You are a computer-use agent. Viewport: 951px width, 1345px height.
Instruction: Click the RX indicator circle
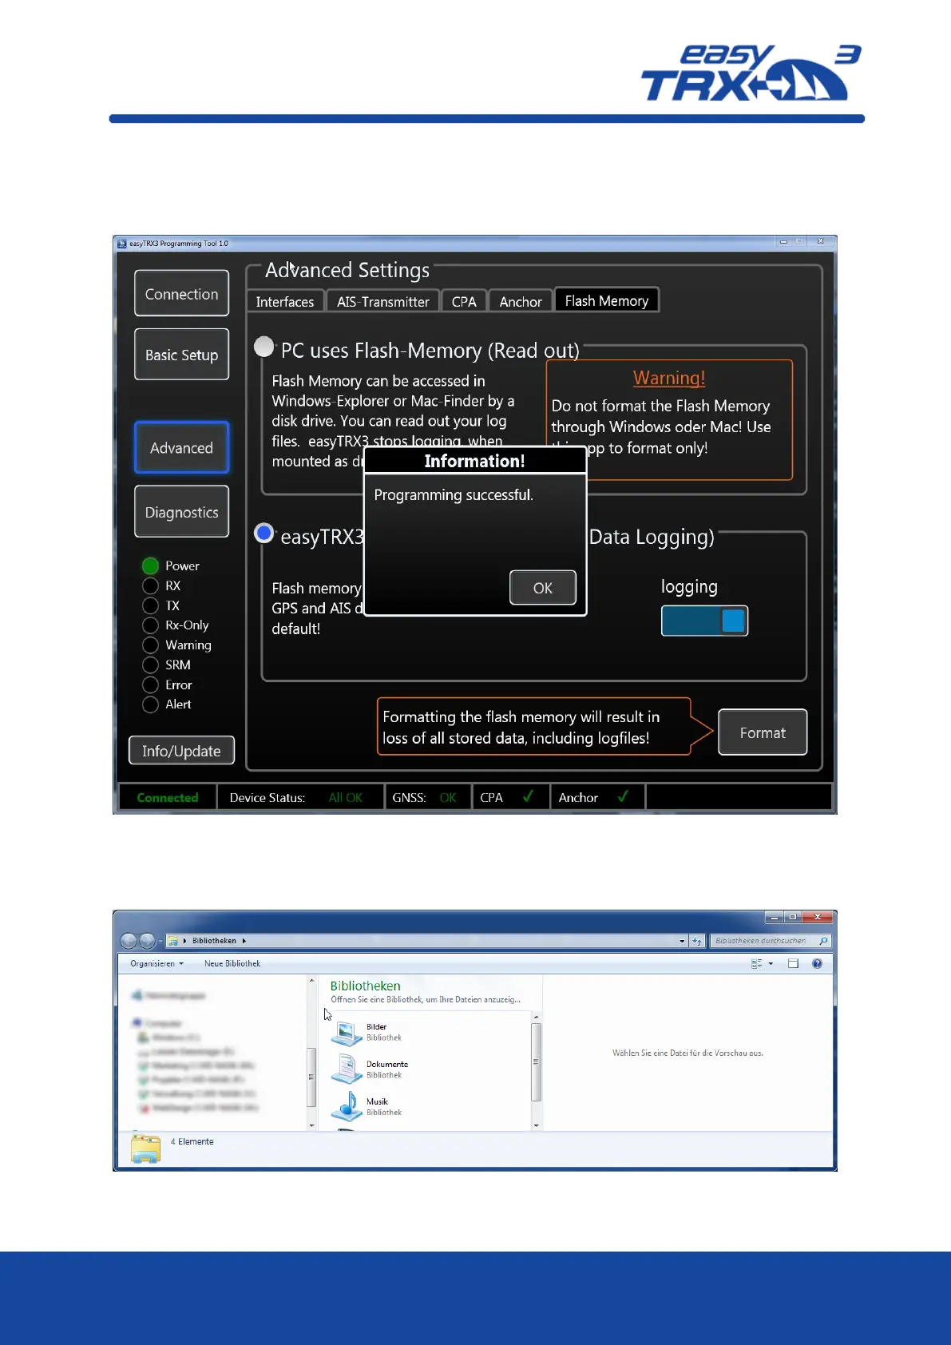150,585
